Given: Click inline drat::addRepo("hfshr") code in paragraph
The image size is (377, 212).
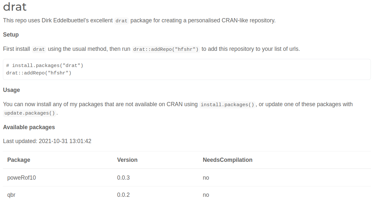Looking at the screenshot, I should click(166, 49).
